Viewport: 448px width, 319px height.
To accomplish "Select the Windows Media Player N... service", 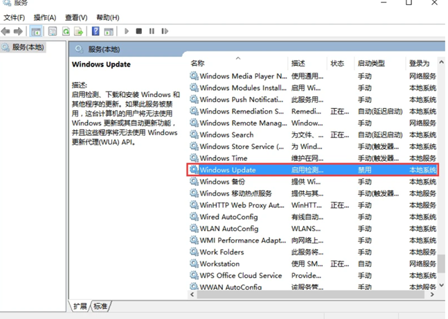I will (x=313, y=76).
